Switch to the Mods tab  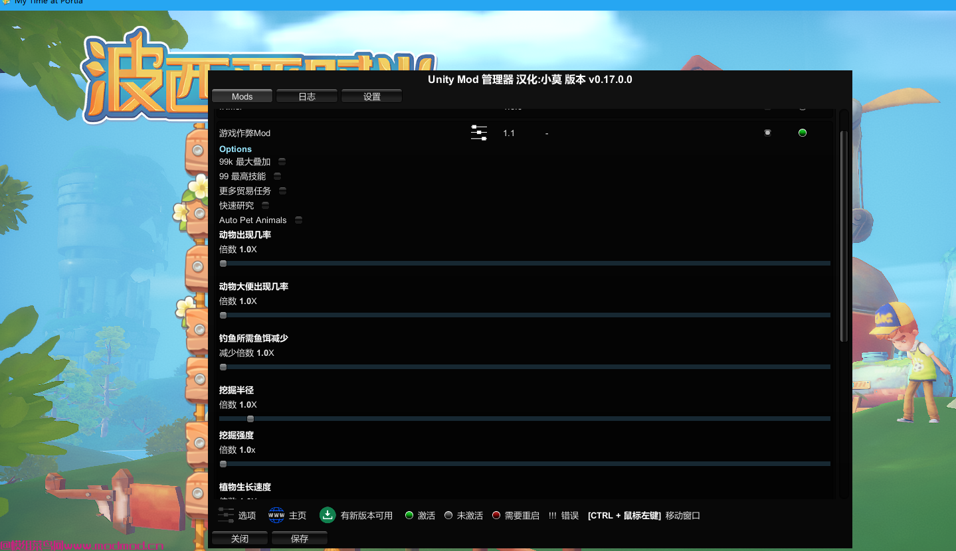click(241, 96)
